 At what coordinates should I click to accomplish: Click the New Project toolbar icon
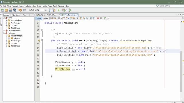click(x=6, y=10)
